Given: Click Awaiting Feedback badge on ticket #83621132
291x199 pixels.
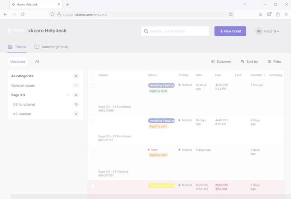Looking at the screenshot, I should point(161,121).
